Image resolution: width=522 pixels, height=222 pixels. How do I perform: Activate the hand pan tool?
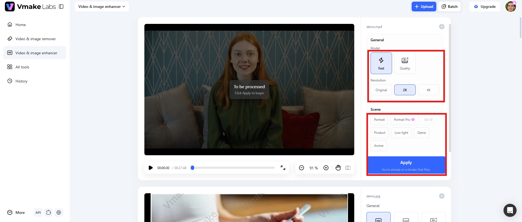coord(338,168)
